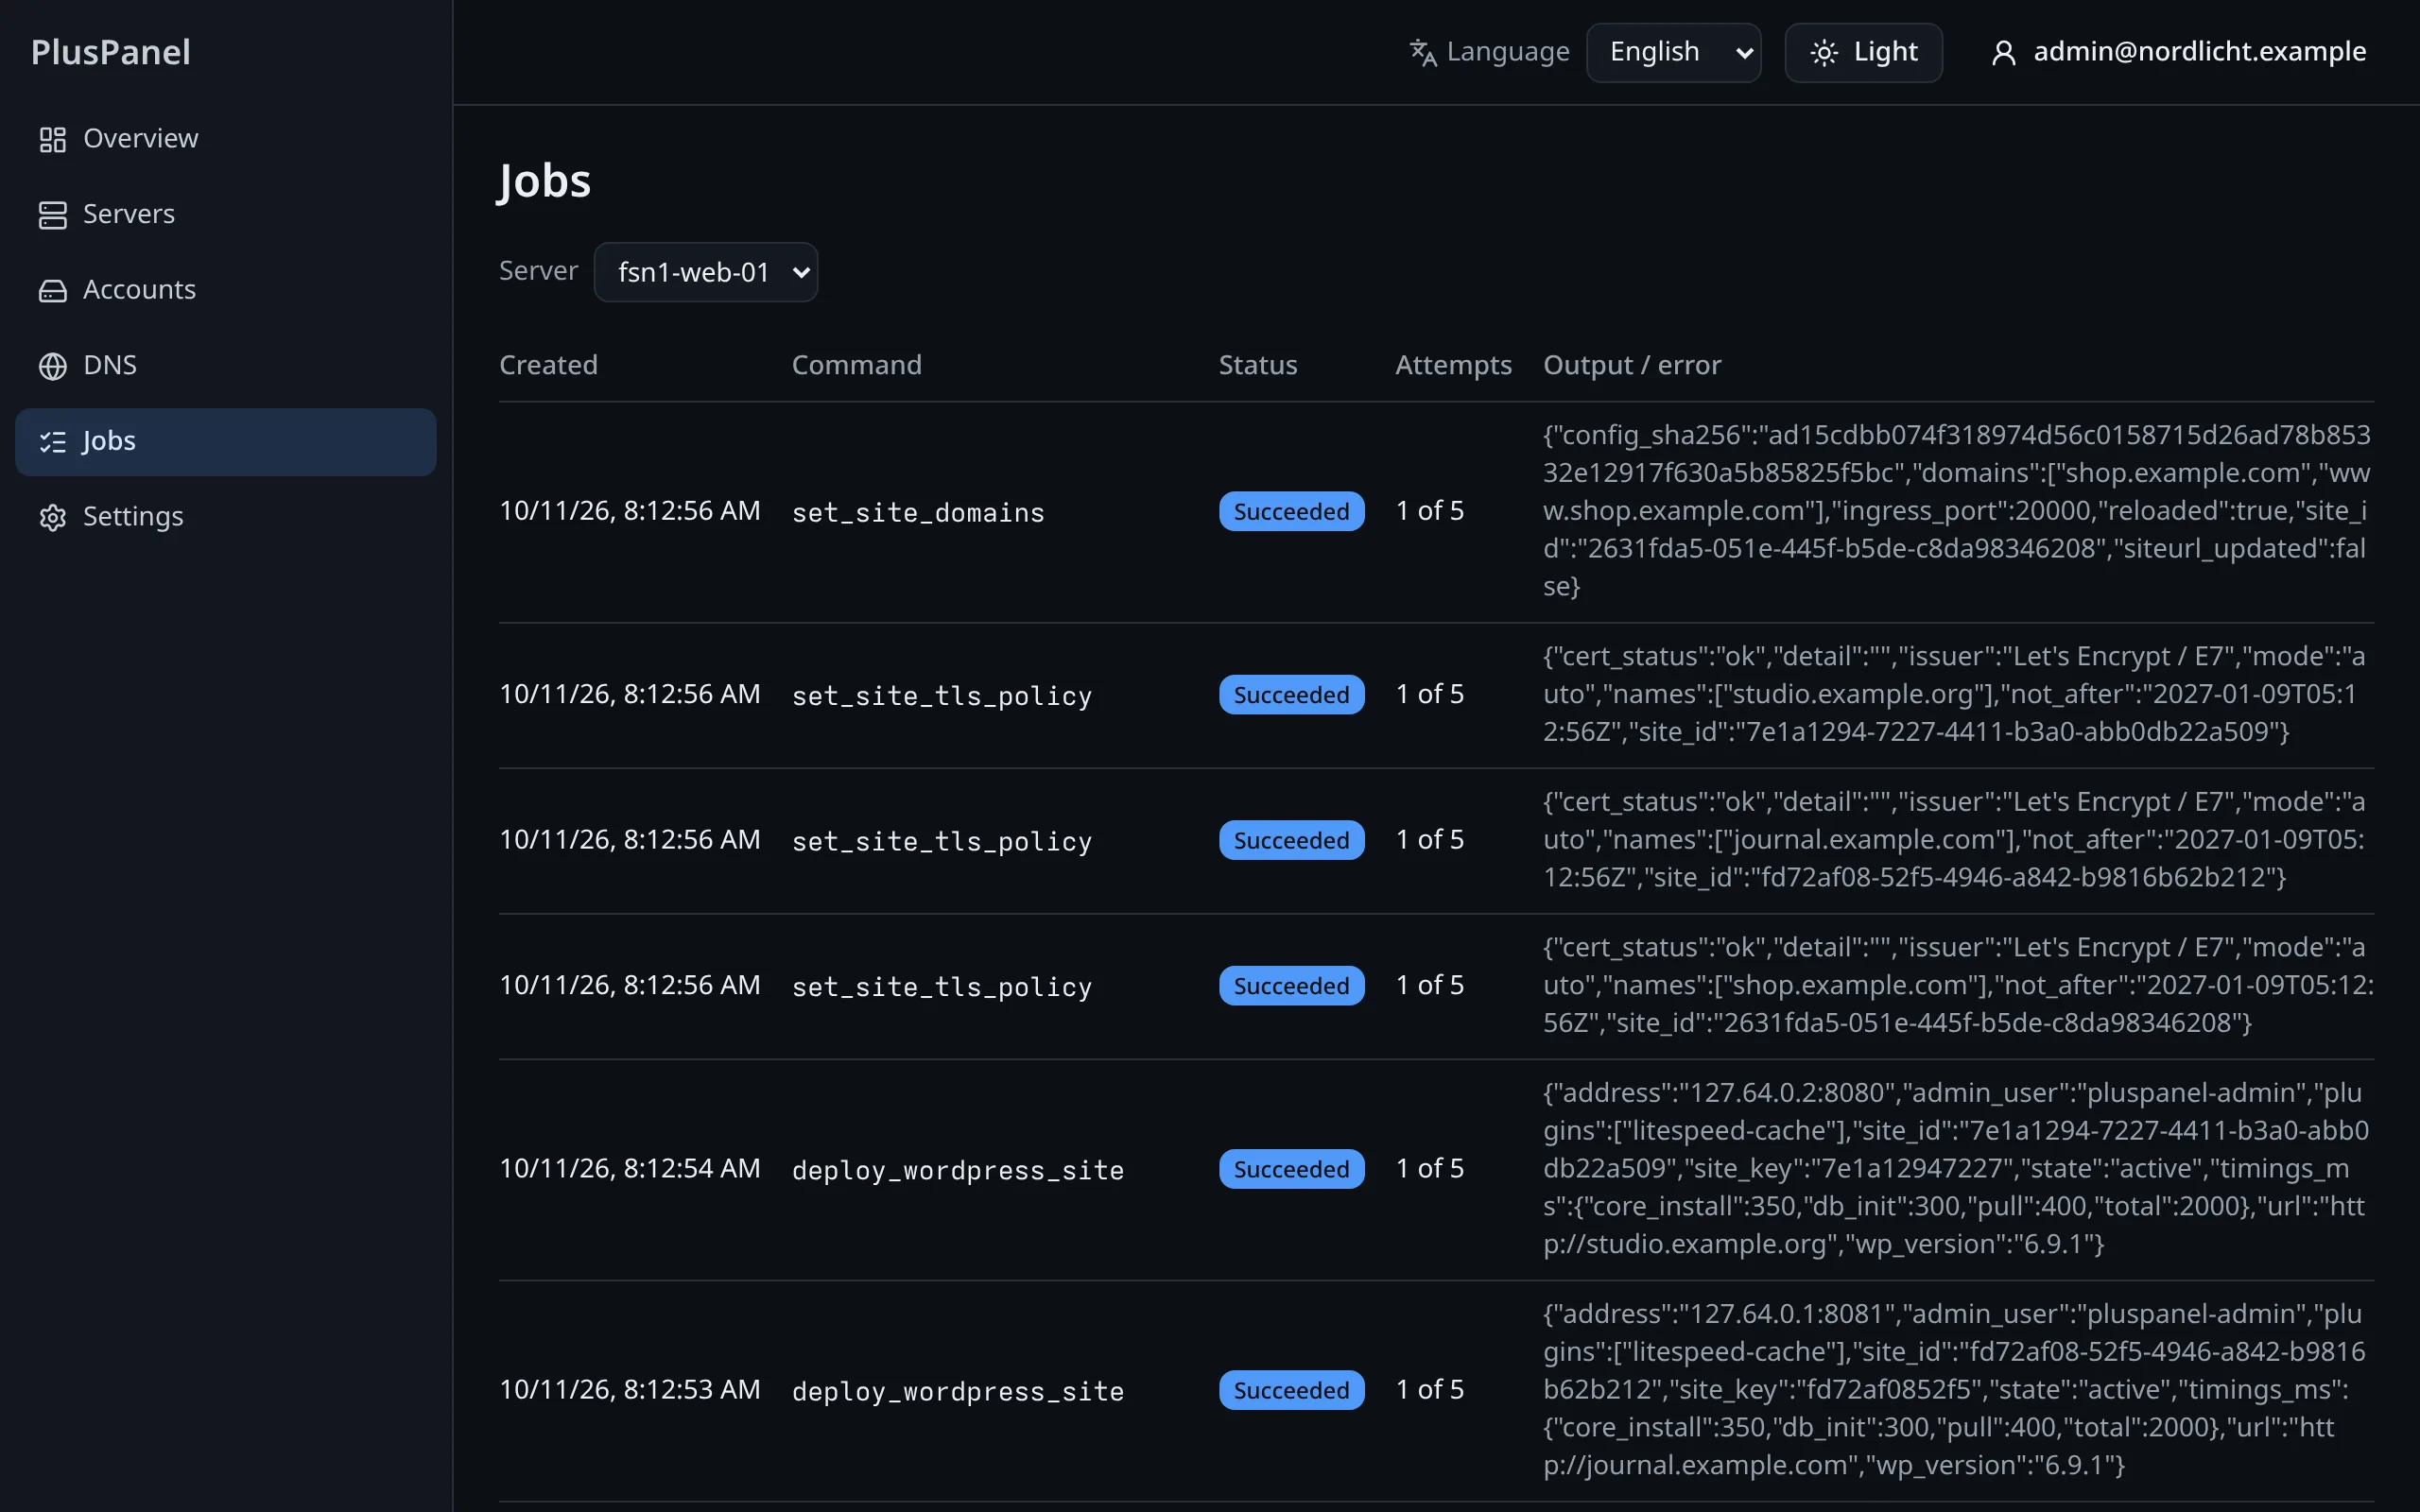The height and width of the screenshot is (1512, 2420).
Task: Open the fsn1-web-01 server dropdown
Action: click(706, 272)
